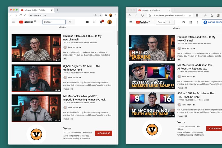
Task: Open the 'HELLO (AGAIN)' thumbnail in Edge window
Action: point(152,48)
